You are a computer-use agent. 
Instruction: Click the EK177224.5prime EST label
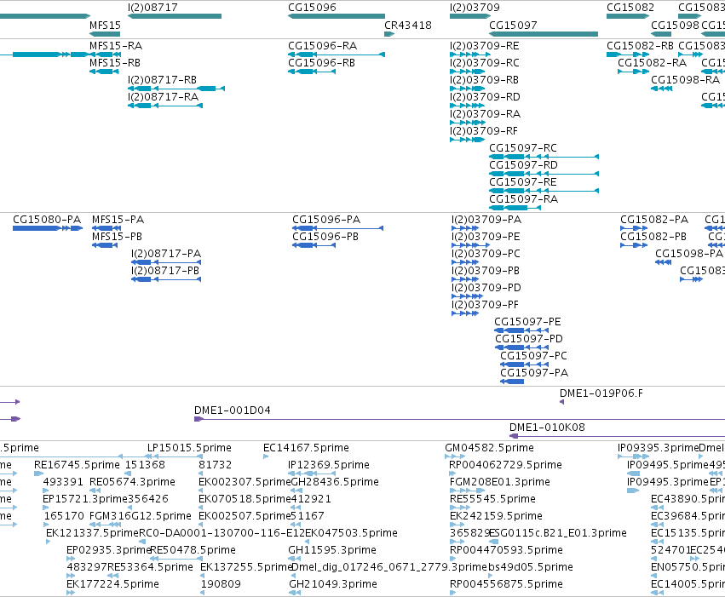pyautogui.click(x=112, y=584)
